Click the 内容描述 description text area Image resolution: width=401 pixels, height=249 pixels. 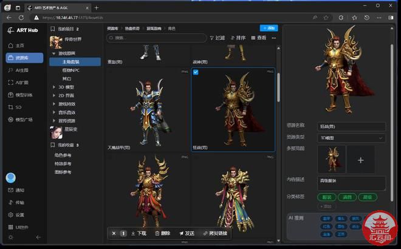pyautogui.click(x=351, y=183)
